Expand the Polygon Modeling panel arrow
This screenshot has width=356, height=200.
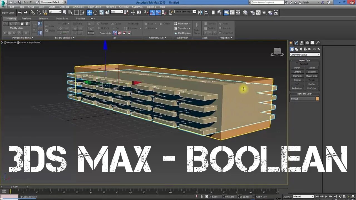(x=32, y=38)
